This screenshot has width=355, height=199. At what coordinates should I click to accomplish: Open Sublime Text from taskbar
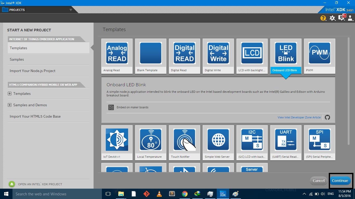click(x=172, y=194)
